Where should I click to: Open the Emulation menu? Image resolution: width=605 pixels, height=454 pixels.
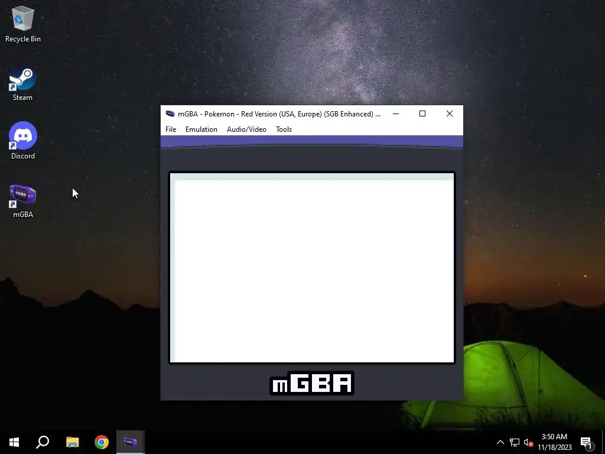coord(201,129)
